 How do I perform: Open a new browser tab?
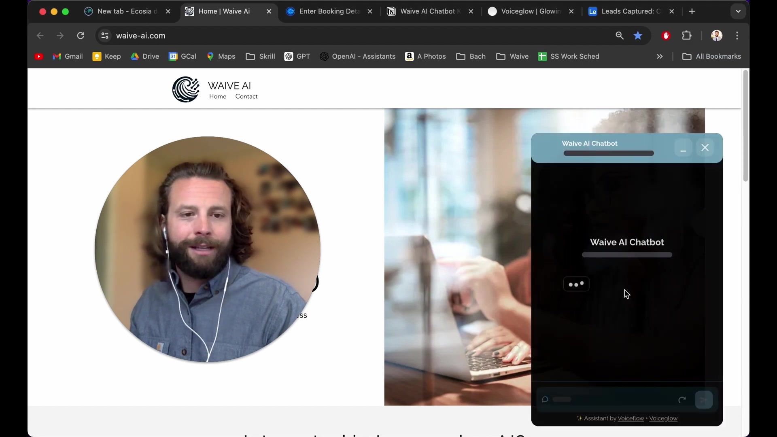pos(692,11)
